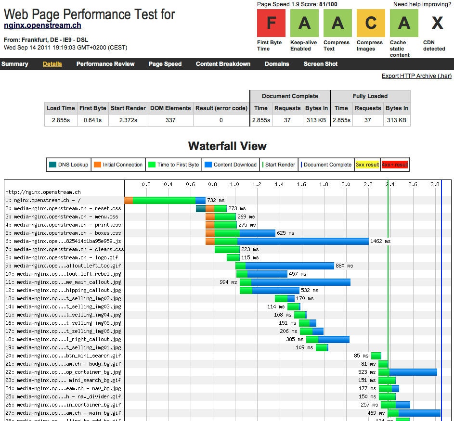Click the Cache static content A grade
Image resolution: width=454 pixels, height=421 pixels.
pos(404,23)
